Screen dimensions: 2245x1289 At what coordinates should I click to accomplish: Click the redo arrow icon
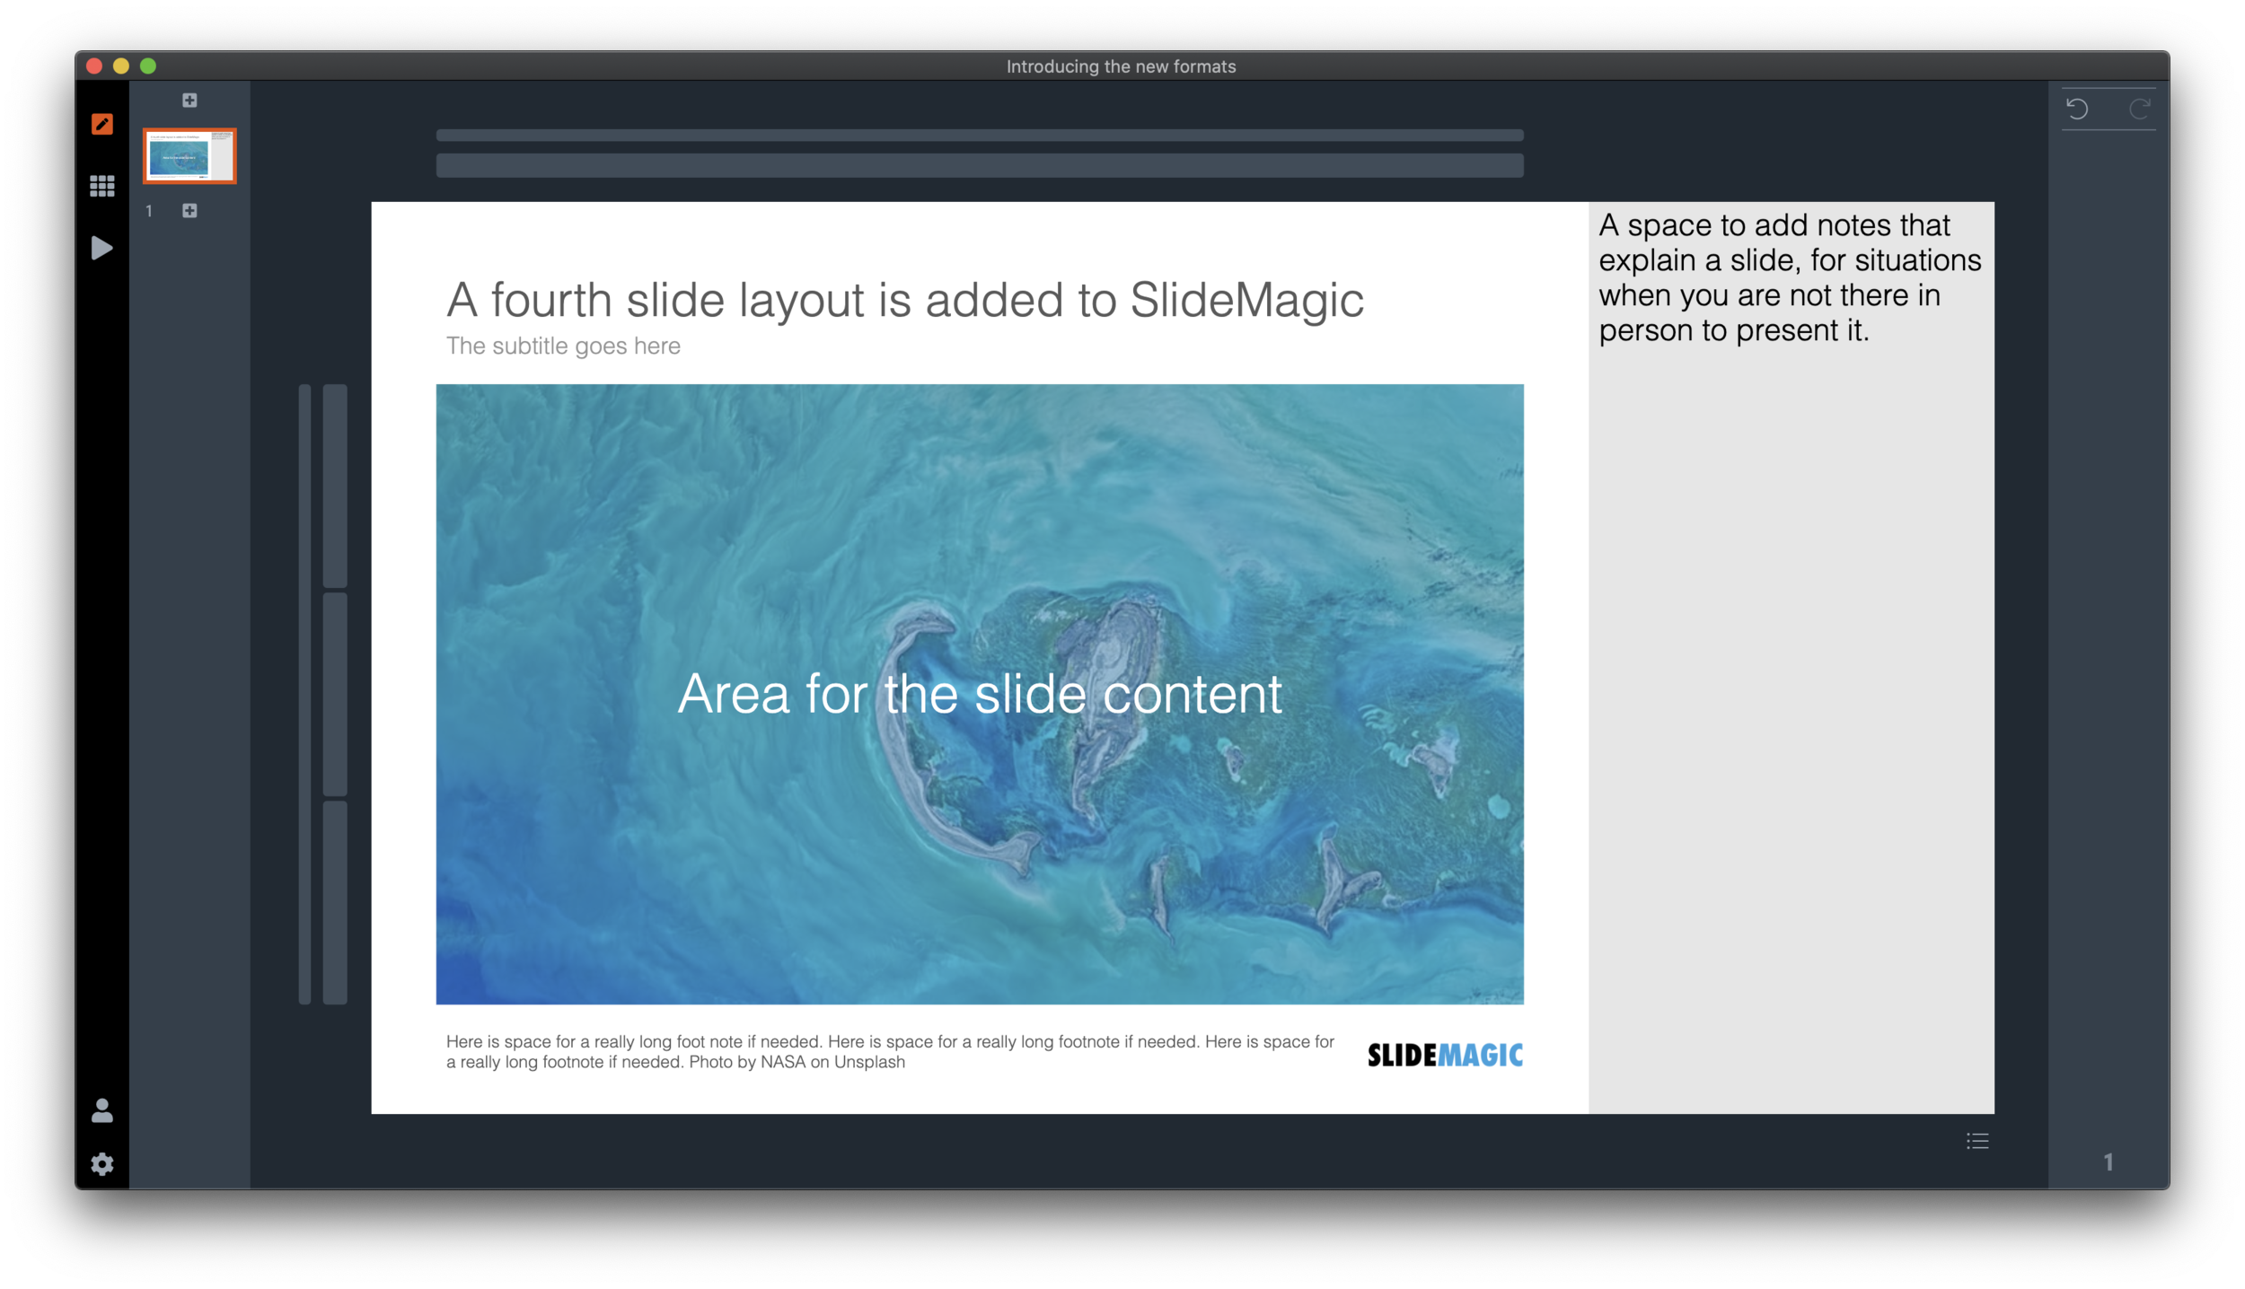pos(2140,110)
